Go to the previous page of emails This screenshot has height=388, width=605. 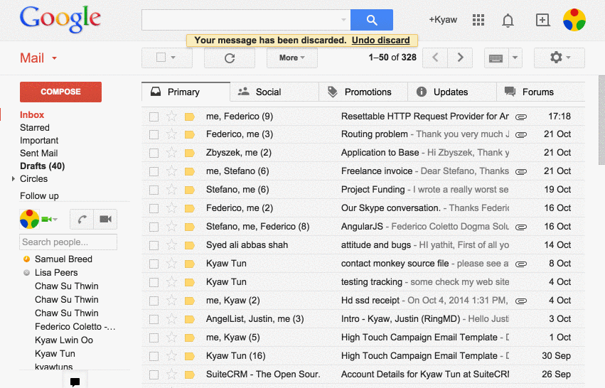[x=435, y=58]
